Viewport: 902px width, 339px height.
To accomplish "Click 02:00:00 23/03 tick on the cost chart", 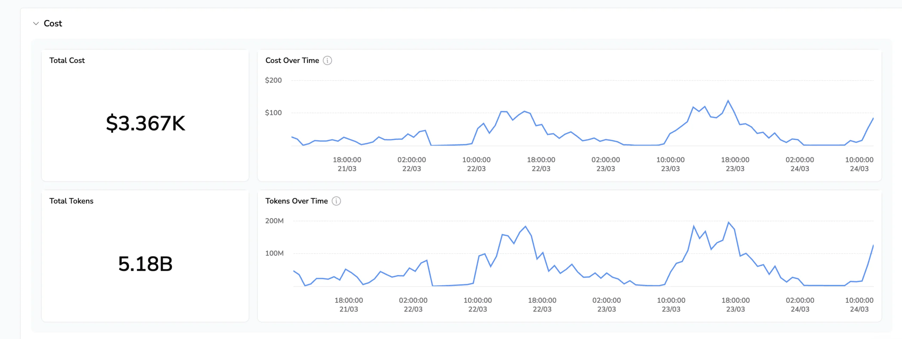I will coord(605,164).
